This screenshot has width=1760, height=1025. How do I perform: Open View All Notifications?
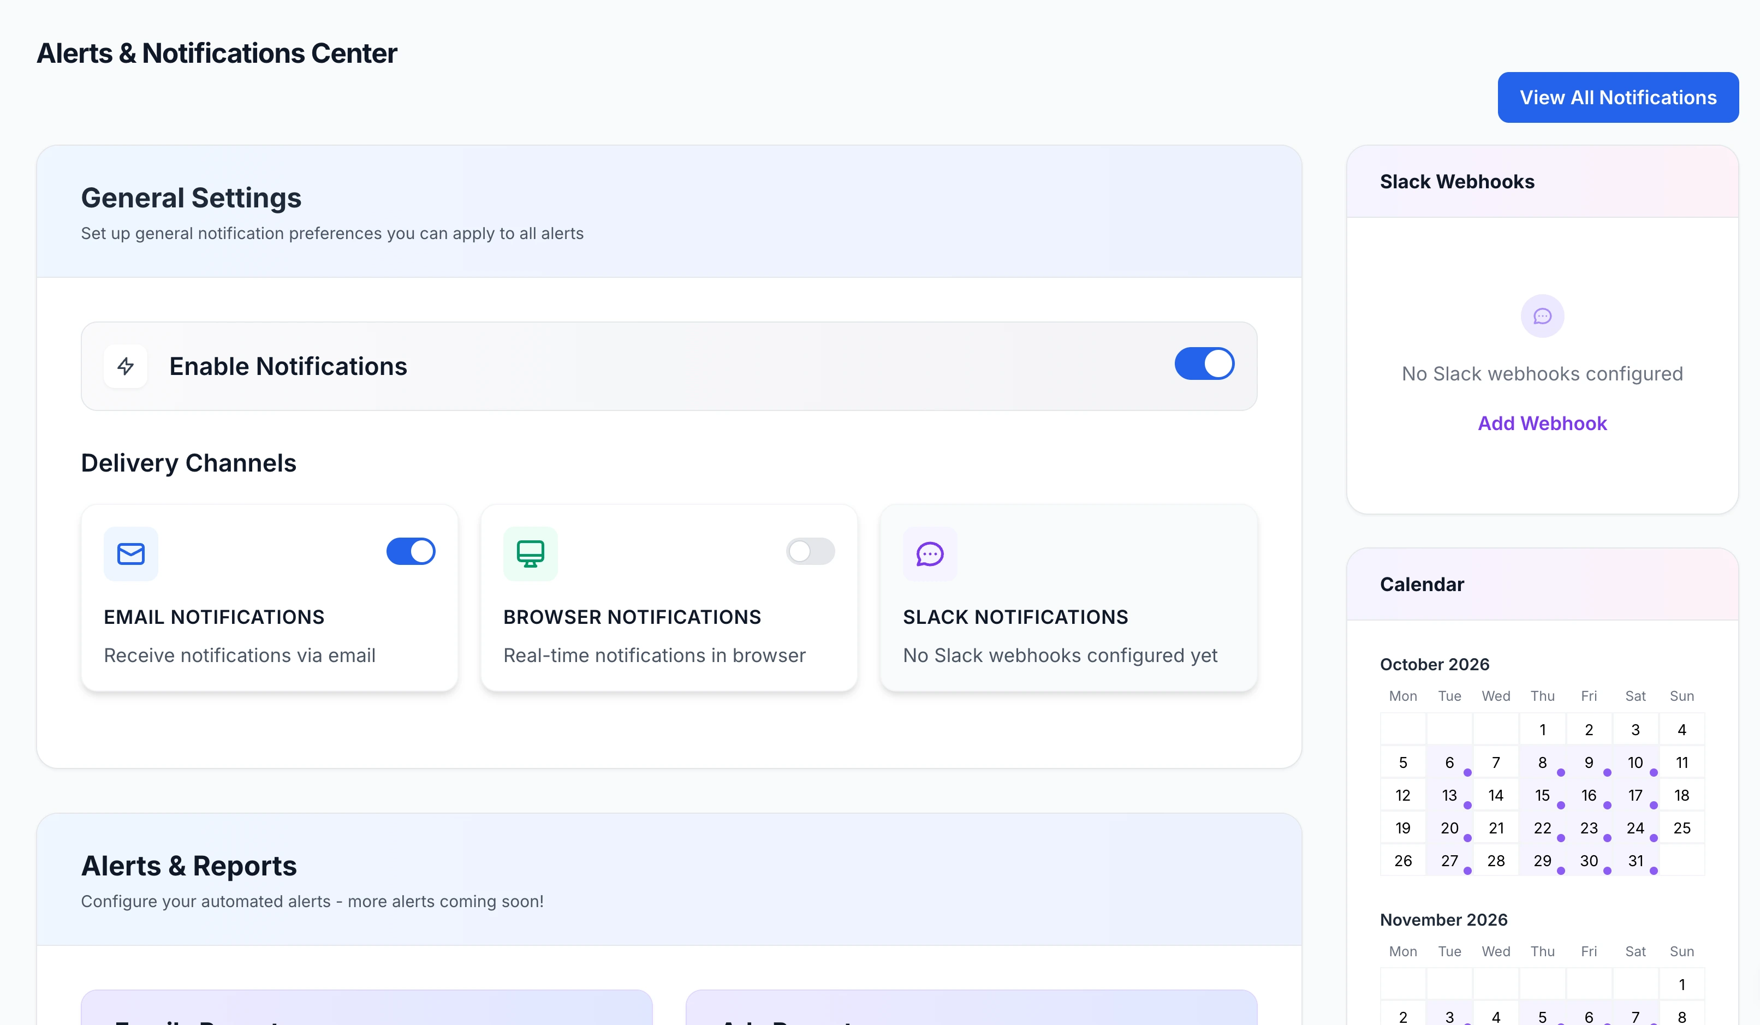pyautogui.click(x=1618, y=97)
